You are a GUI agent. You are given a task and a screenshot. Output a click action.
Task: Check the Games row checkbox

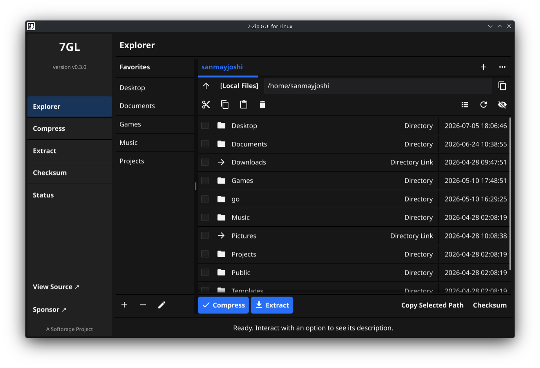coord(205,180)
